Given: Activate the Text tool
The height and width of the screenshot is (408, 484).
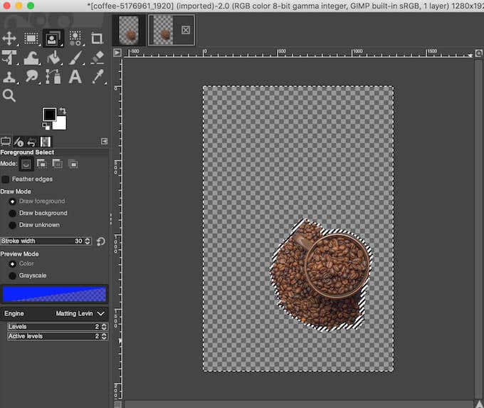Looking at the screenshot, I should point(75,76).
